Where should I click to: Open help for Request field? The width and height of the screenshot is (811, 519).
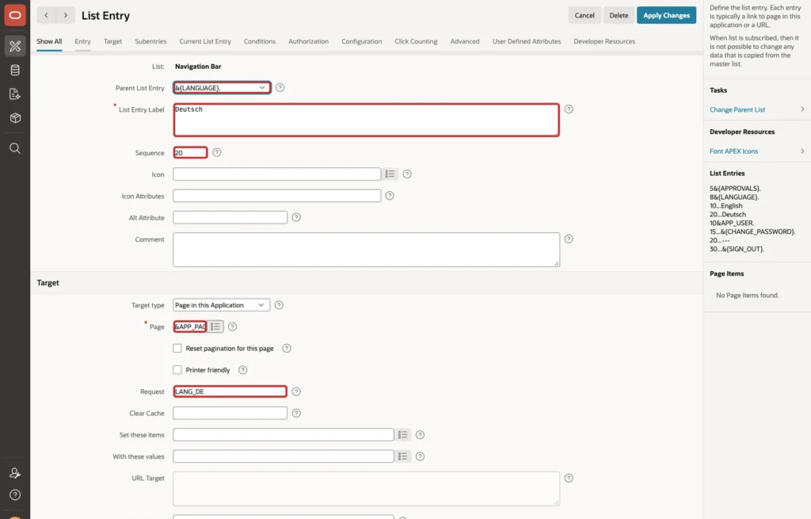(x=296, y=391)
